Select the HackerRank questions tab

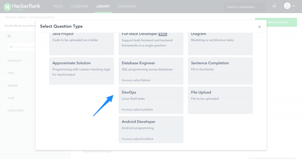click(20, 26)
